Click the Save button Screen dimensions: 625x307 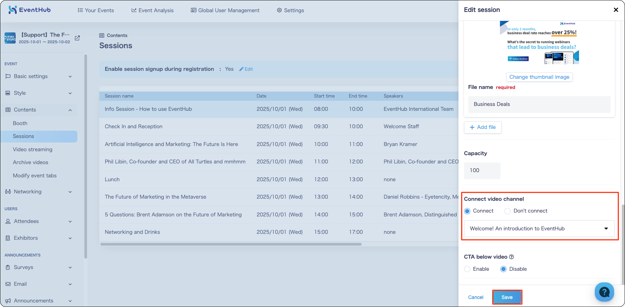coord(507,297)
